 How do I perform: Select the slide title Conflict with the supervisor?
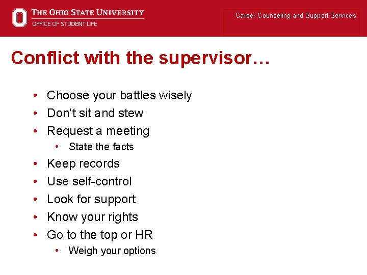point(140,58)
